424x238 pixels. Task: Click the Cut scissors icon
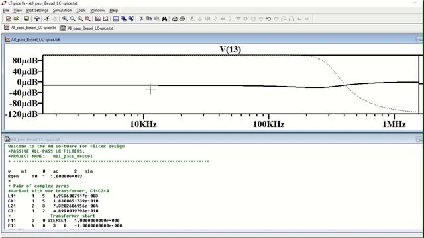[141, 19]
